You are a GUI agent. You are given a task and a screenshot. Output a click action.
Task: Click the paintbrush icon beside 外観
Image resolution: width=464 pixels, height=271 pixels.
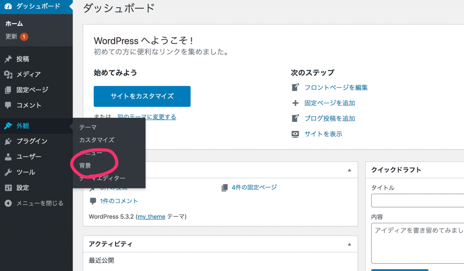click(8, 126)
